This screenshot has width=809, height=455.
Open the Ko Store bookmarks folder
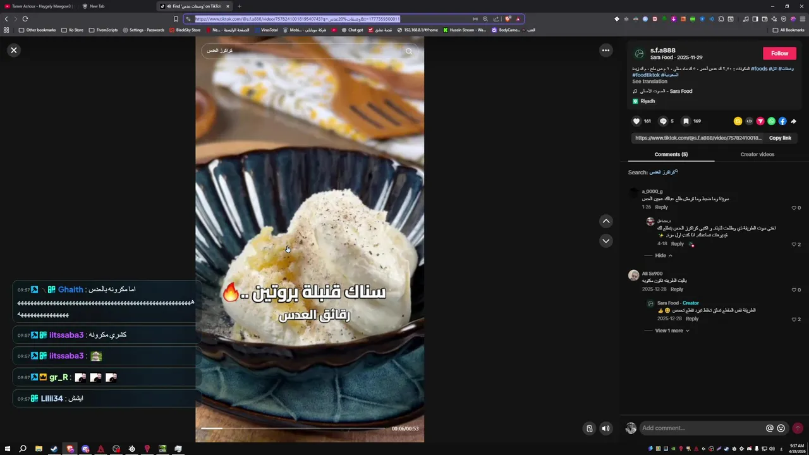click(x=72, y=30)
